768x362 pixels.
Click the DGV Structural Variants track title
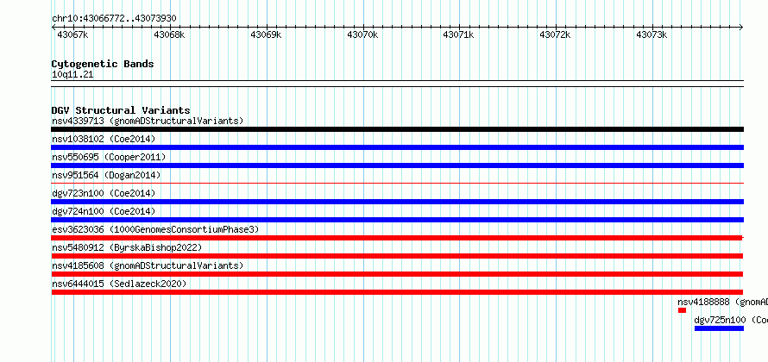coord(121,110)
